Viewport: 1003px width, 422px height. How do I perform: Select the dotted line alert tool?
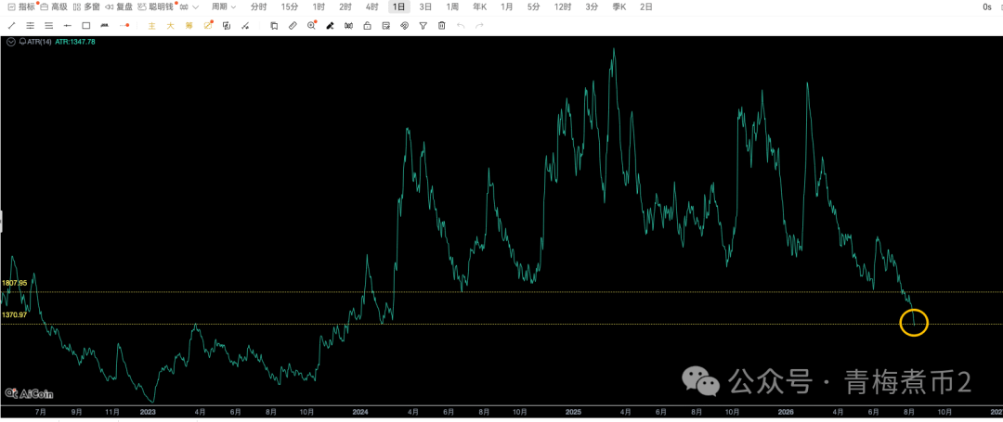[124, 26]
